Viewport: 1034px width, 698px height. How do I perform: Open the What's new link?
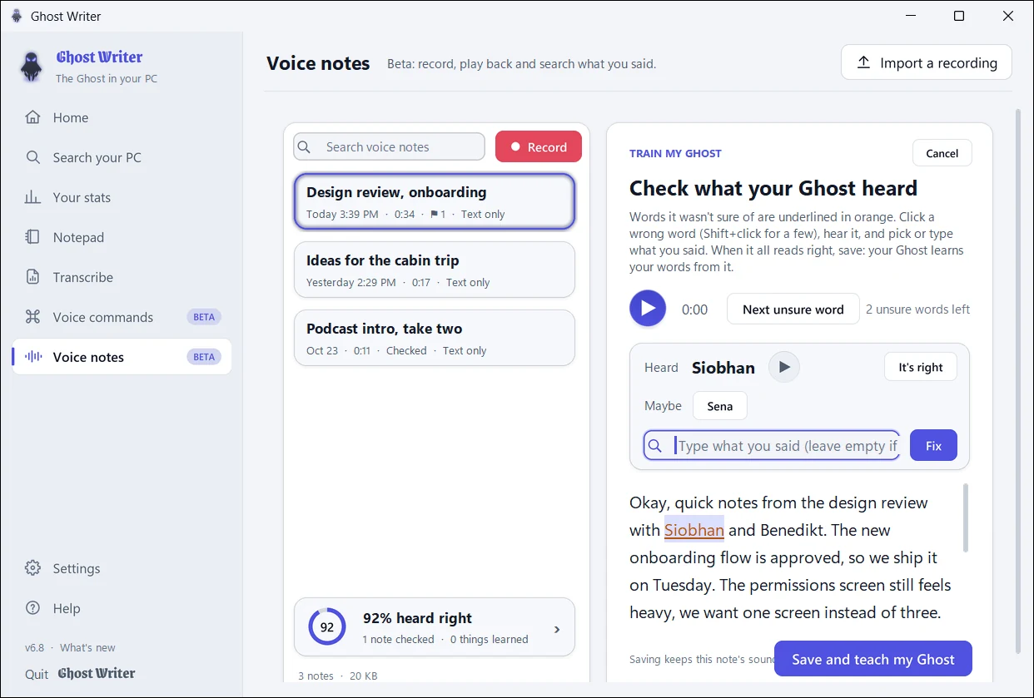[x=87, y=647]
